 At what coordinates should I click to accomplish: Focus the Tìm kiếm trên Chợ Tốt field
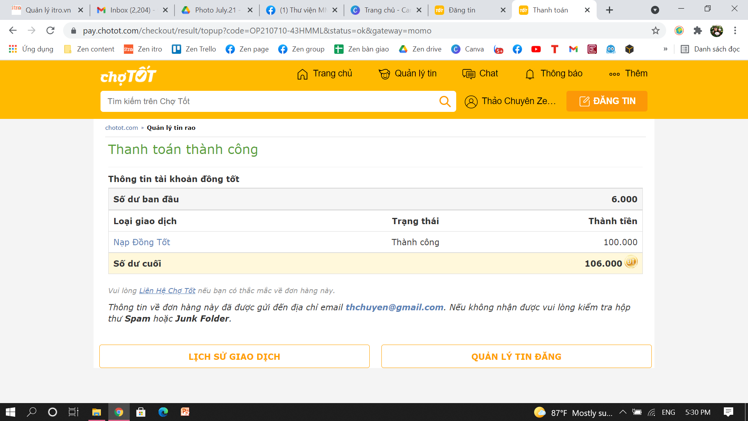click(269, 101)
